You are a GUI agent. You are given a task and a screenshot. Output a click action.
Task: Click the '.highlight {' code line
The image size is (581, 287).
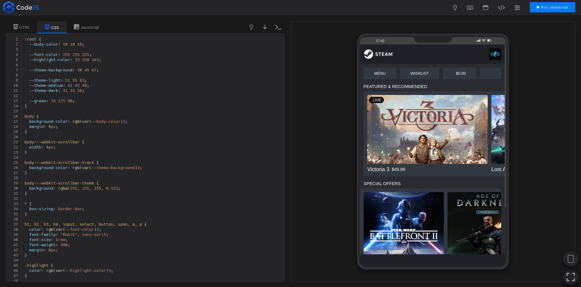tap(39, 266)
